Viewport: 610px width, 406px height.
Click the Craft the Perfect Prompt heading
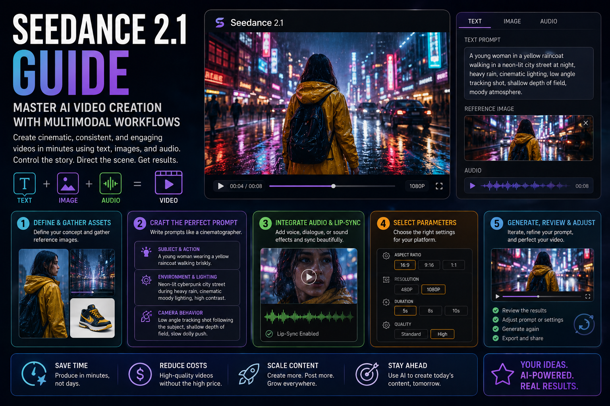point(194,223)
